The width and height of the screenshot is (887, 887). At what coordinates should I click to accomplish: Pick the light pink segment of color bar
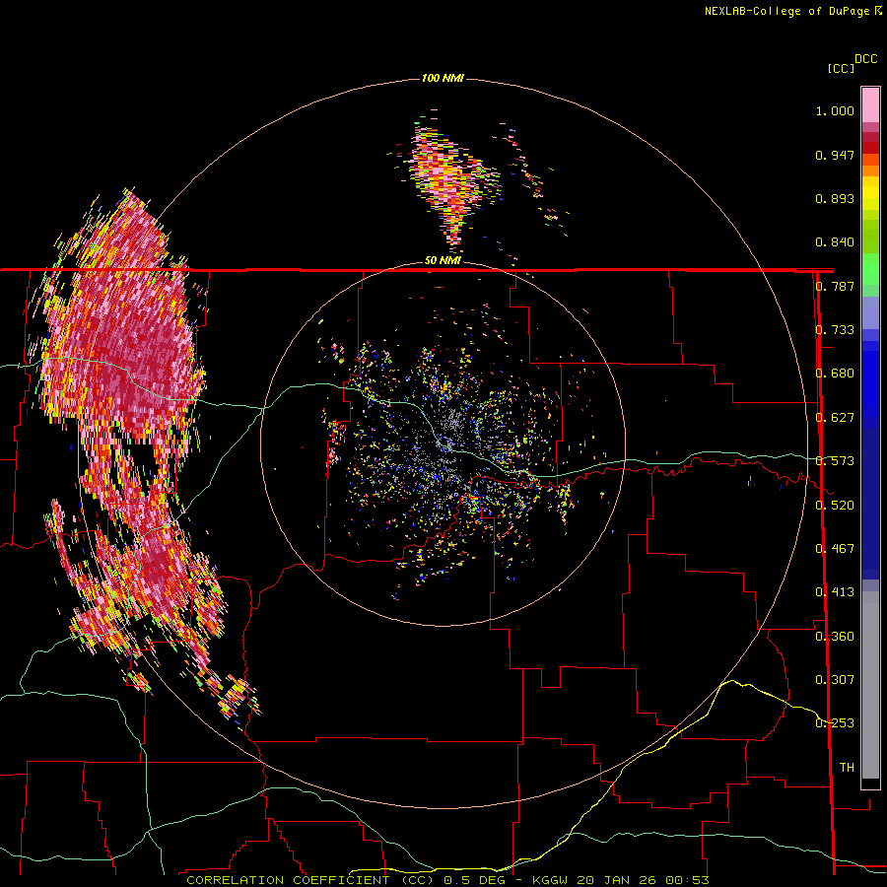(870, 105)
